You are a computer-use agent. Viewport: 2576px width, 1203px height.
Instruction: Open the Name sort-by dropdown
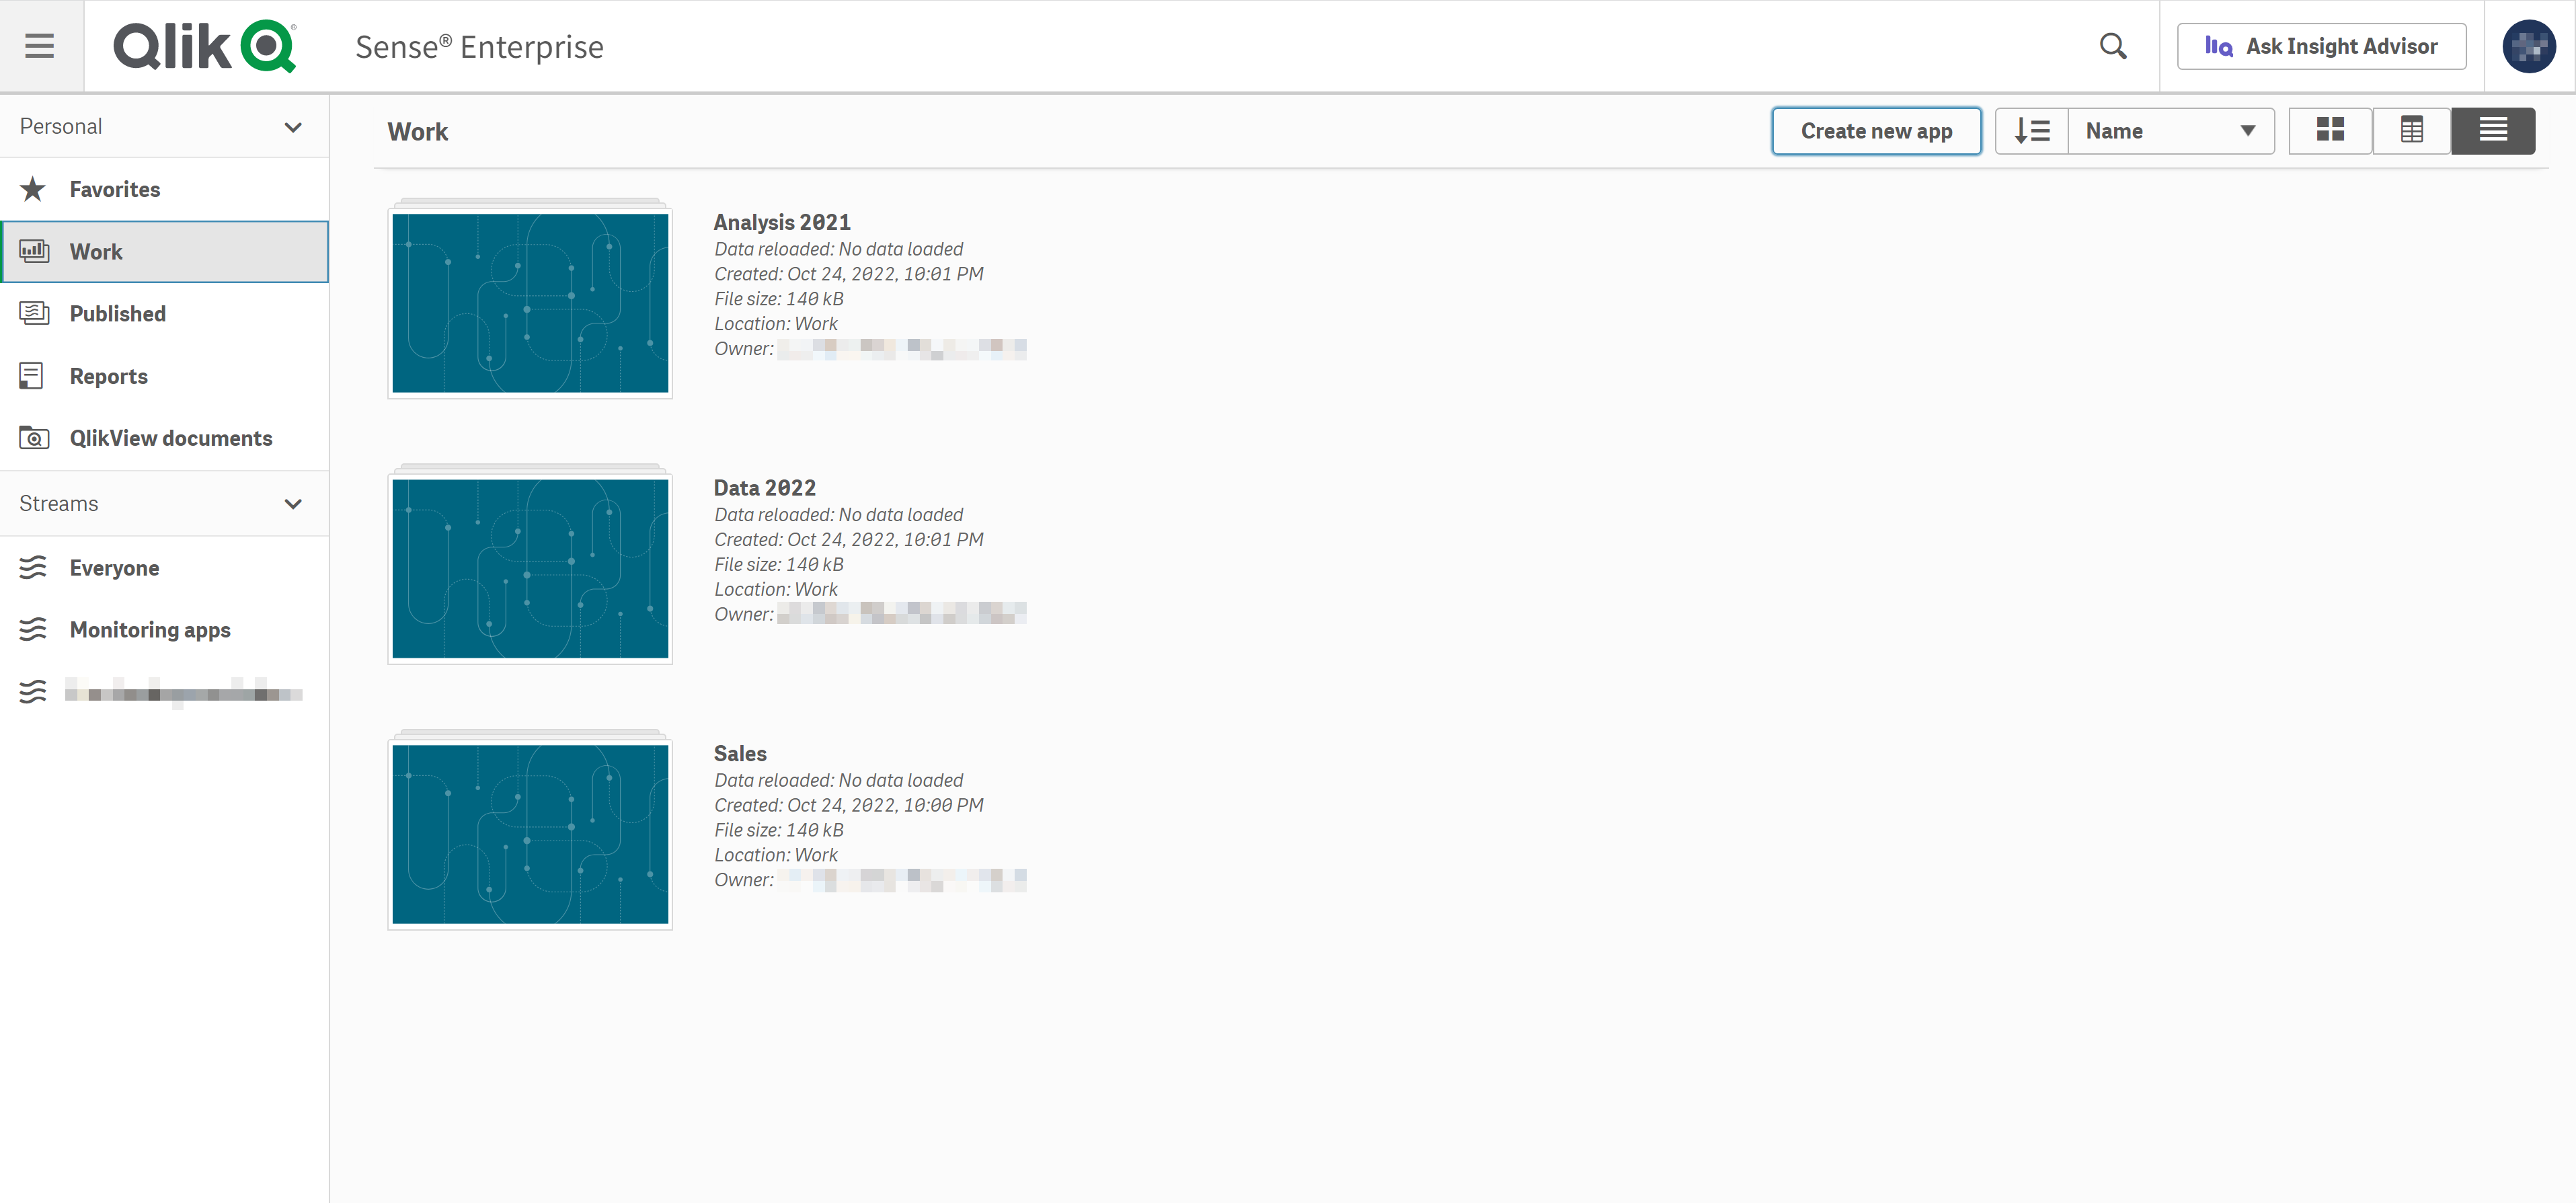(2171, 131)
